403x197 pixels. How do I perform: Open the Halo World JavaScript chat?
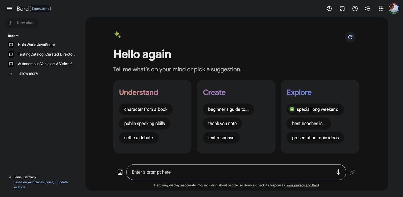[36, 45]
